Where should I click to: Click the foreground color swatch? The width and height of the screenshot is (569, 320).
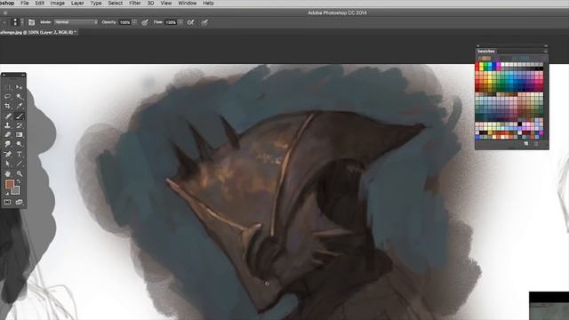pyautogui.click(x=10, y=184)
